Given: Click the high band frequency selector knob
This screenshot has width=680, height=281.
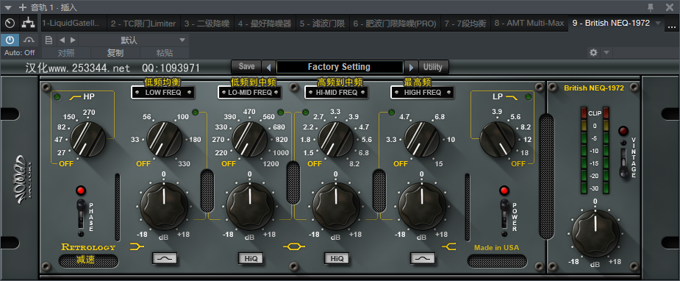Looking at the screenshot, I should (422, 139).
